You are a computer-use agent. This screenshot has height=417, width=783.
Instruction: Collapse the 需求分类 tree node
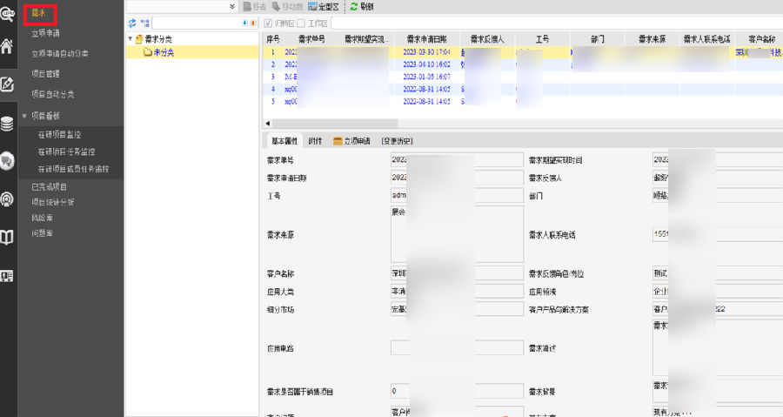[130, 39]
